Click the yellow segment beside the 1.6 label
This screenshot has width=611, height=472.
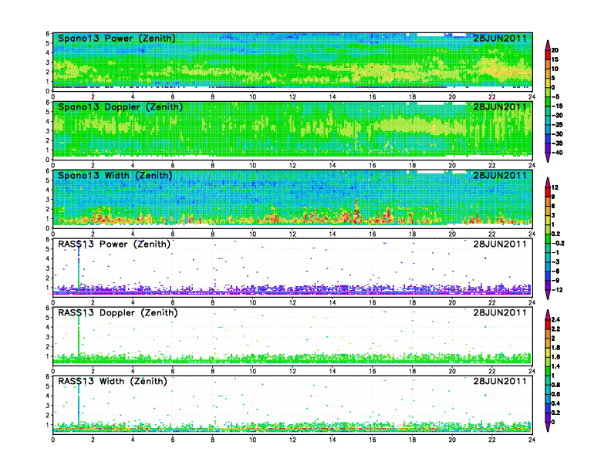click(548, 352)
